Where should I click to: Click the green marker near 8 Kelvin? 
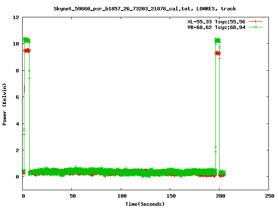tap(29, 71)
